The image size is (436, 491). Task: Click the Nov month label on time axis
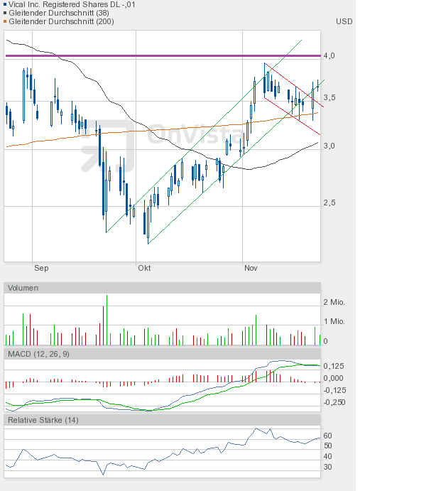tap(250, 268)
